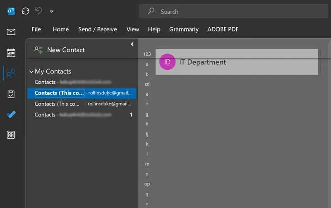Image resolution: width=331 pixels, height=208 pixels.
Task: Select the unhighlighted Contacts (This co... rollinsduke folder
Action: [x=82, y=104]
